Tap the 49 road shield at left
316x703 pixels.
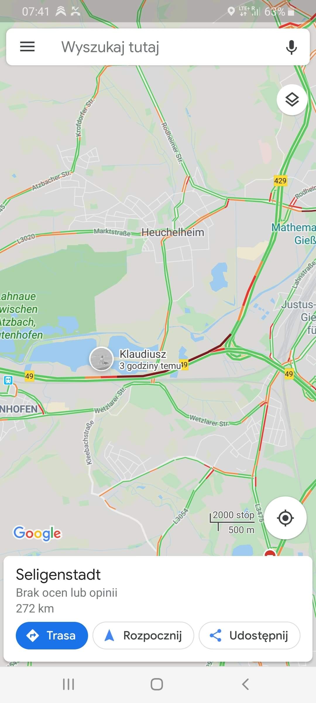tap(29, 376)
